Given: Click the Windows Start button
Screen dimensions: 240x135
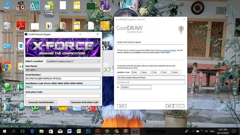Looking at the screenshot, I should click(4, 131).
